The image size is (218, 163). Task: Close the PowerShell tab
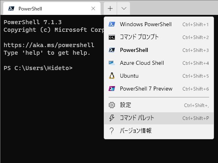click(x=93, y=8)
